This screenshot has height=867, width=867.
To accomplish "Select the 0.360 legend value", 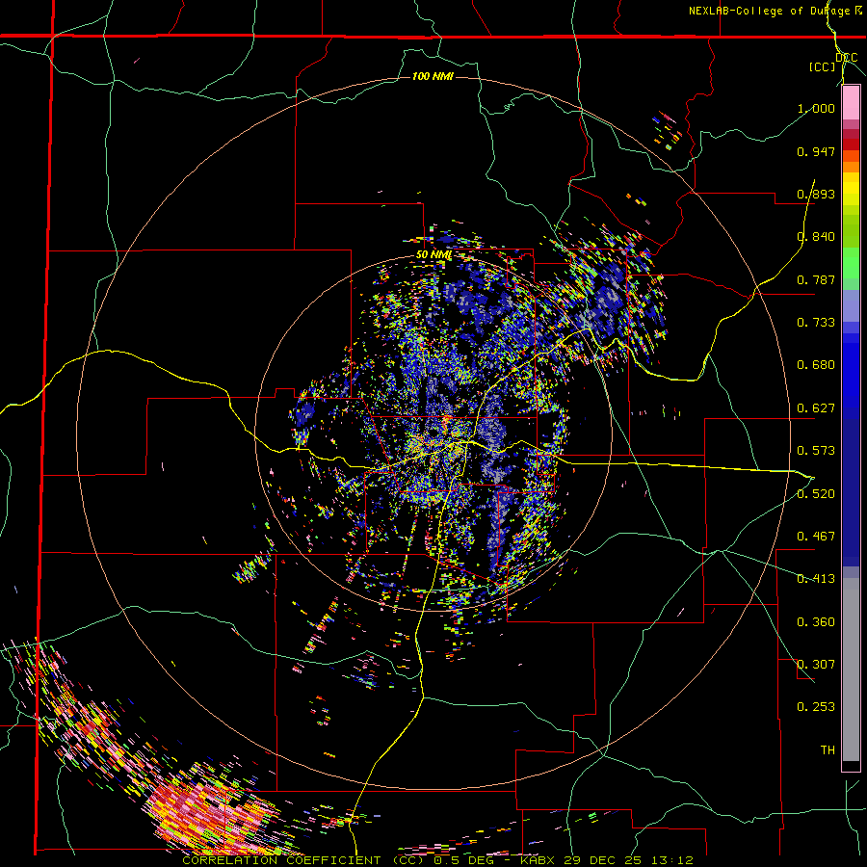I will 816,622.
